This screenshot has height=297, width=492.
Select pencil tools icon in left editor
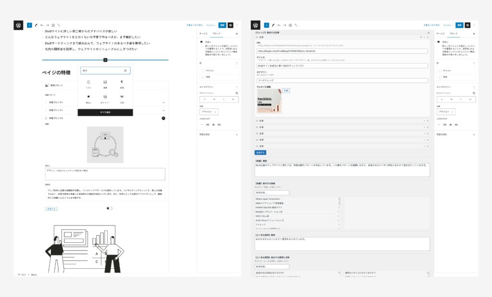pyautogui.click(x=36, y=25)
